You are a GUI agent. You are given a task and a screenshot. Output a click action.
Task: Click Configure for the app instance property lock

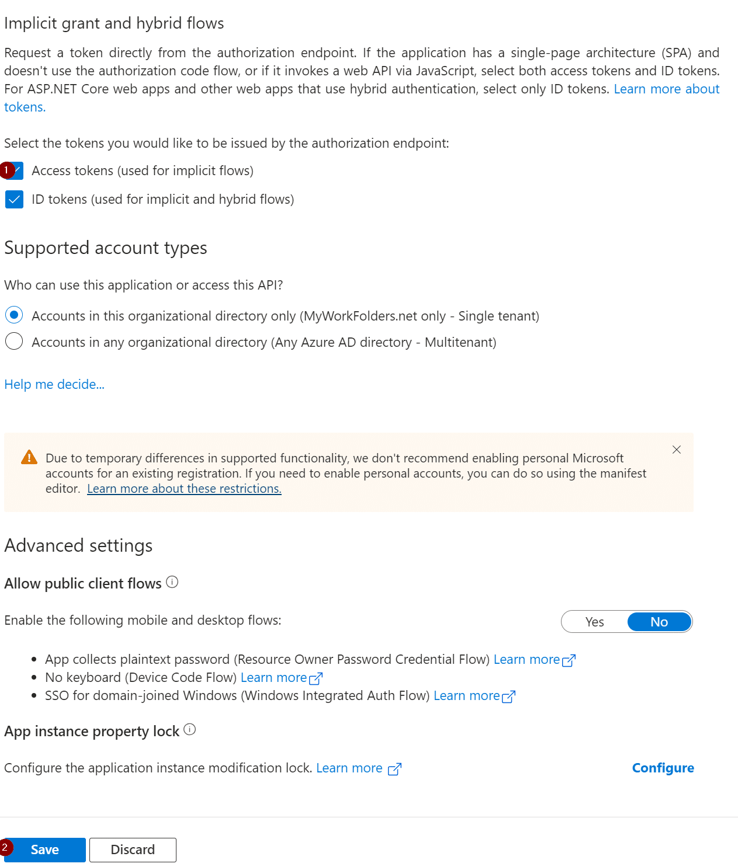coord(662,768)
